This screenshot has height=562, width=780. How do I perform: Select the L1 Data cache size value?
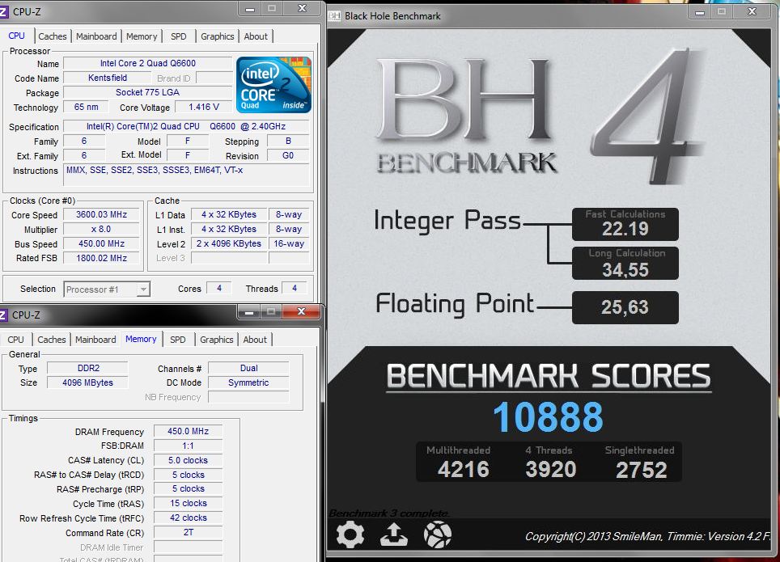point(229,215)
